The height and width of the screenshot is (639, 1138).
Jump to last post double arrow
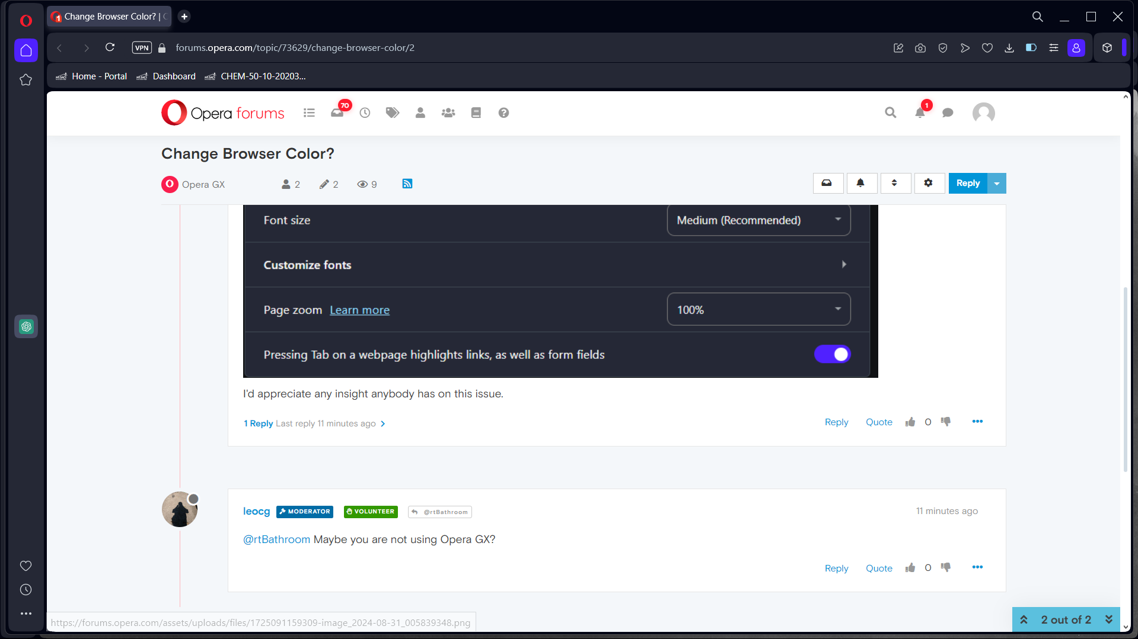pyautogui.click(x=1109, y=619)
